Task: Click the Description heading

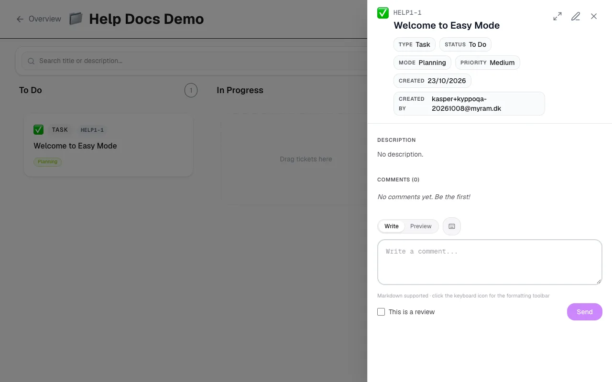Action: coord(396,140)
